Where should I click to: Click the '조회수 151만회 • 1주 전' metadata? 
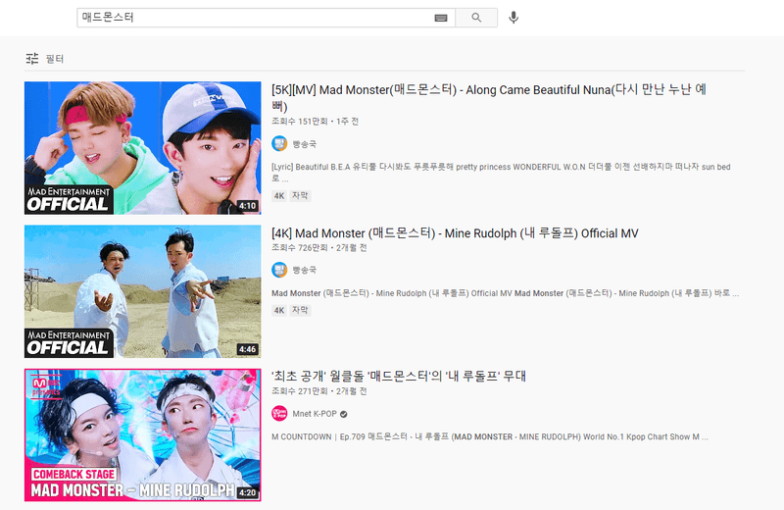click(315, 122)
